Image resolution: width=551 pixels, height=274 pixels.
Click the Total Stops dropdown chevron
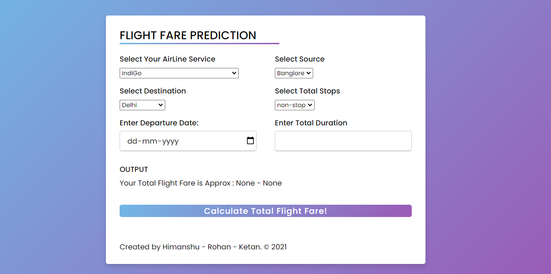click(x=310, y=105)
